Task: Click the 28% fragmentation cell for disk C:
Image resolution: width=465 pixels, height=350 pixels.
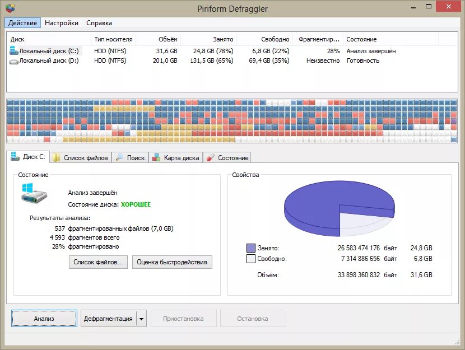Action: [333, 51]
